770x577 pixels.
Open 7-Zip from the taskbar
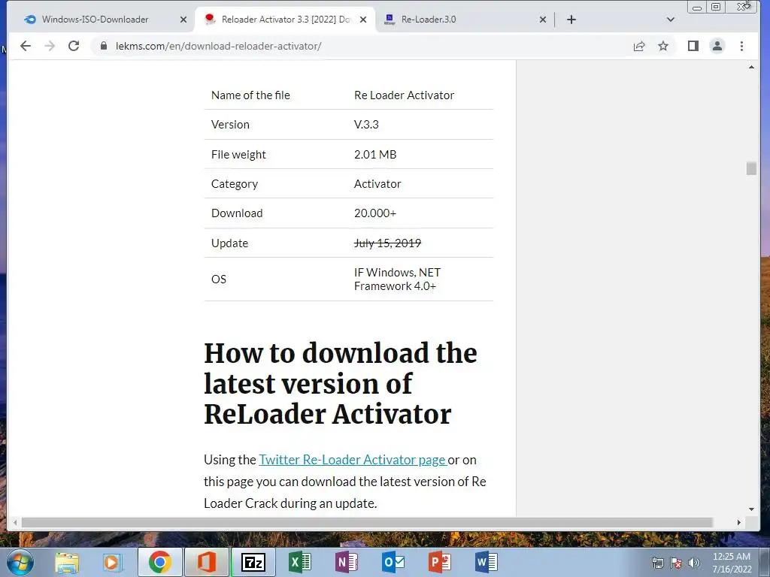point(253,562)
